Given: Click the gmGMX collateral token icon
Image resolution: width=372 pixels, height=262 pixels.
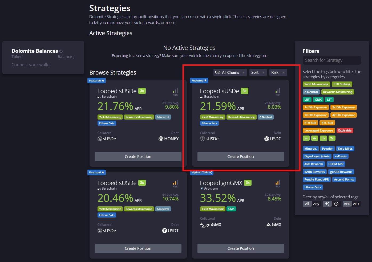Looking at the screenshot, I should point(202,225).
